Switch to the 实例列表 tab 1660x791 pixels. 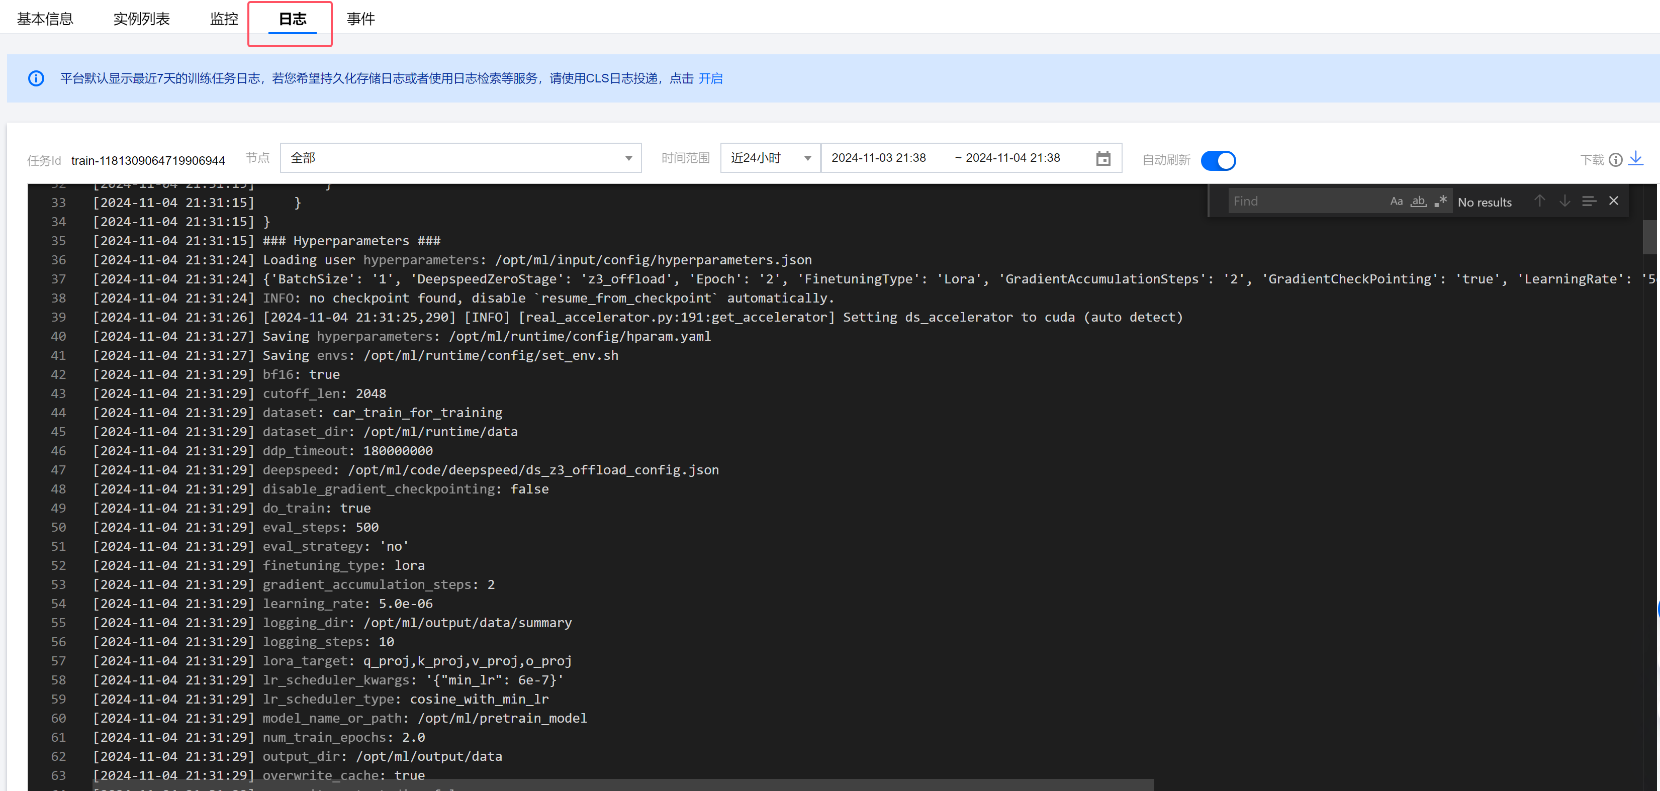point(141,19)
